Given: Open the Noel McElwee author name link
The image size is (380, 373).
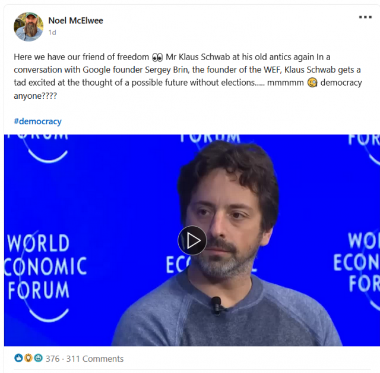Looking at the screenshot, I should point(75,21).
